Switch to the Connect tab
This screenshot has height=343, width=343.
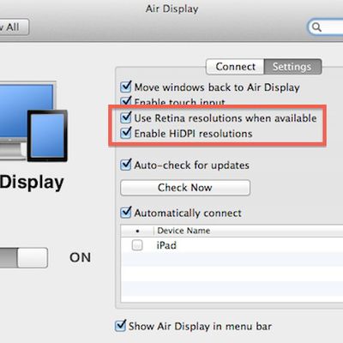[x=235, y=67]
